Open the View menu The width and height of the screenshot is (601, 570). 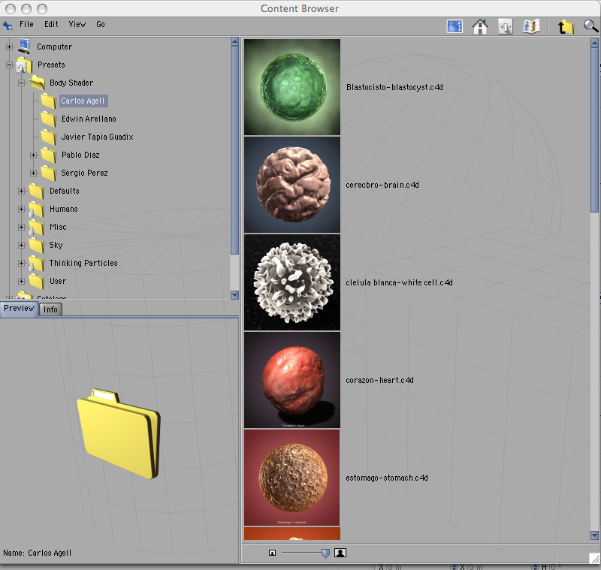pyautogui.click(x=77, y=25)
